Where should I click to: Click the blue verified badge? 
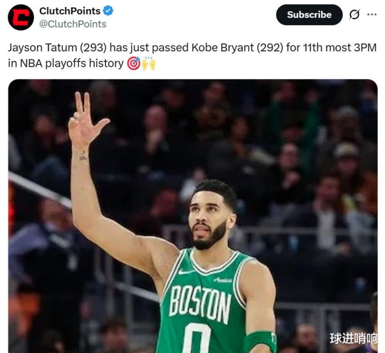108,11
